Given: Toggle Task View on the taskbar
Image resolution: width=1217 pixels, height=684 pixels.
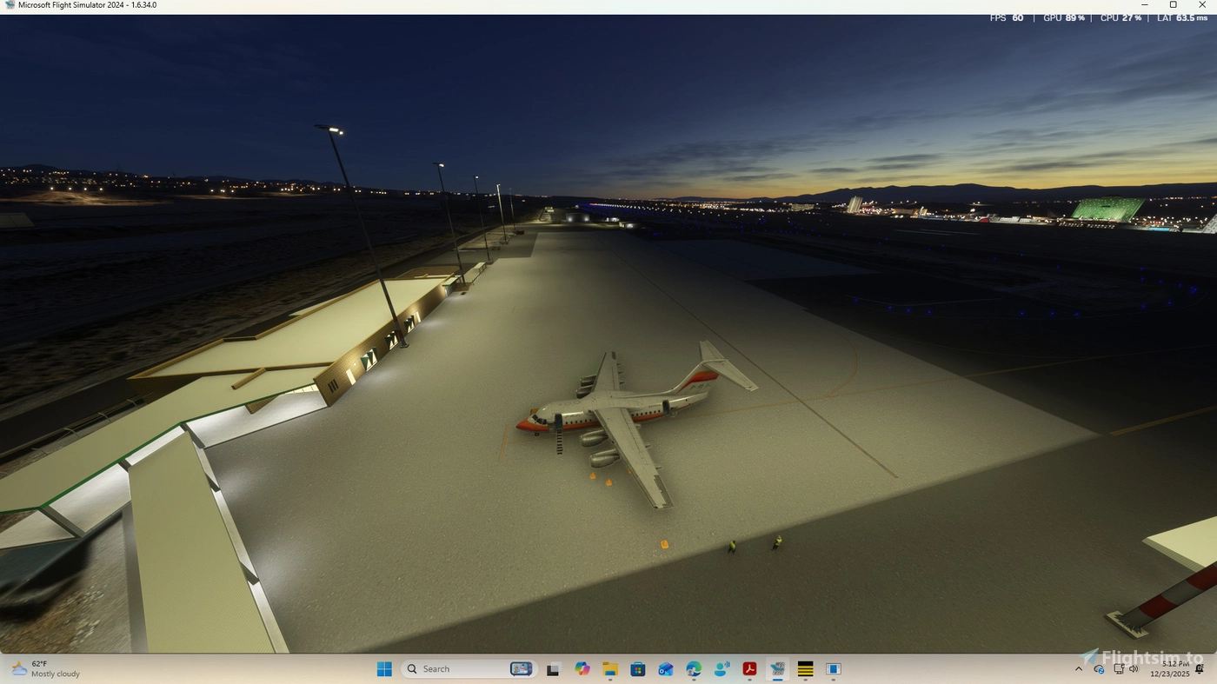Looking at the screenshot, I should (x=553, y=668).
